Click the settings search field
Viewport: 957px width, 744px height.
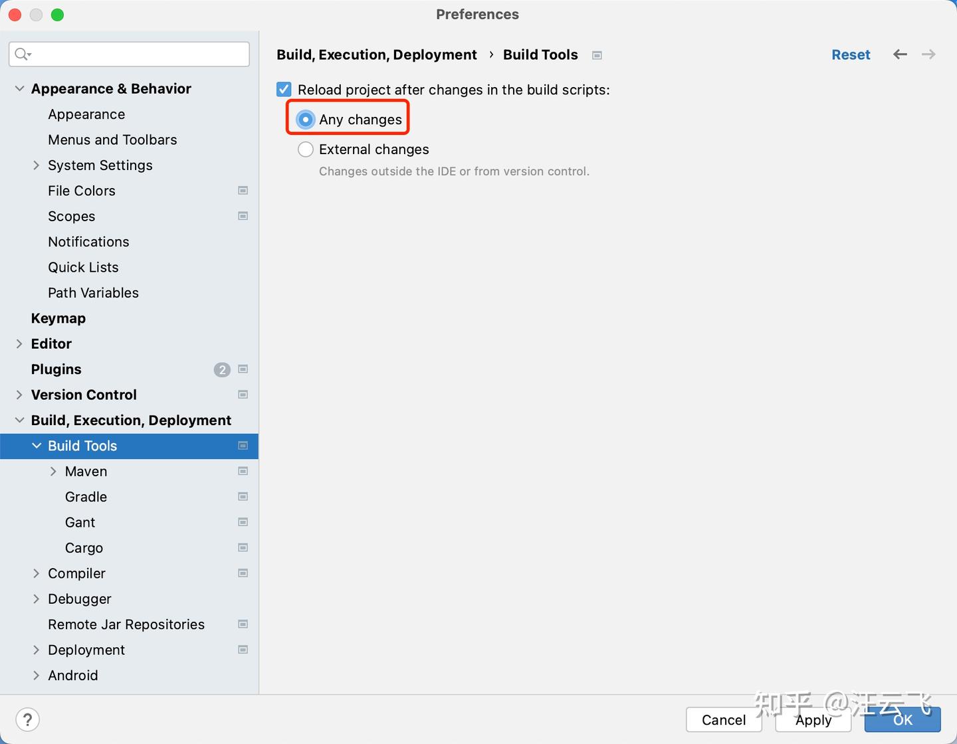coord(140,54)
